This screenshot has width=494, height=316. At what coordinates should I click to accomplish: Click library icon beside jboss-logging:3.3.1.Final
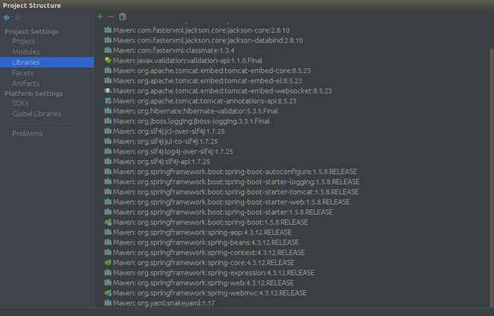pyautogui.click(x=108, y=121)
